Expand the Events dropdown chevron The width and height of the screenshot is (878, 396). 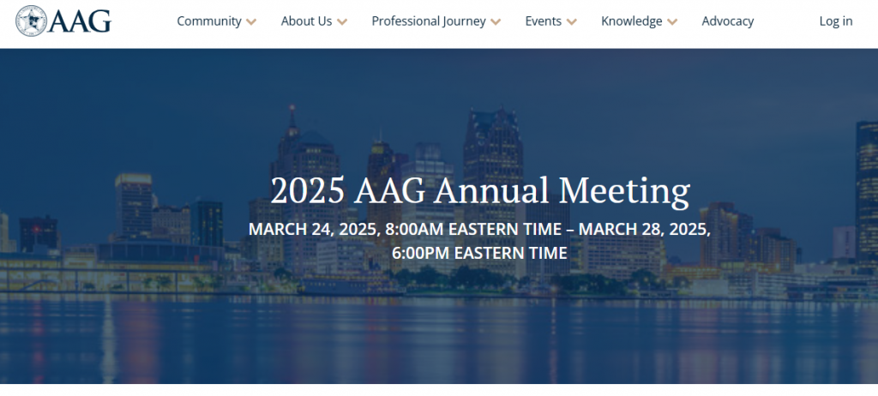click(x=571, y=21)
